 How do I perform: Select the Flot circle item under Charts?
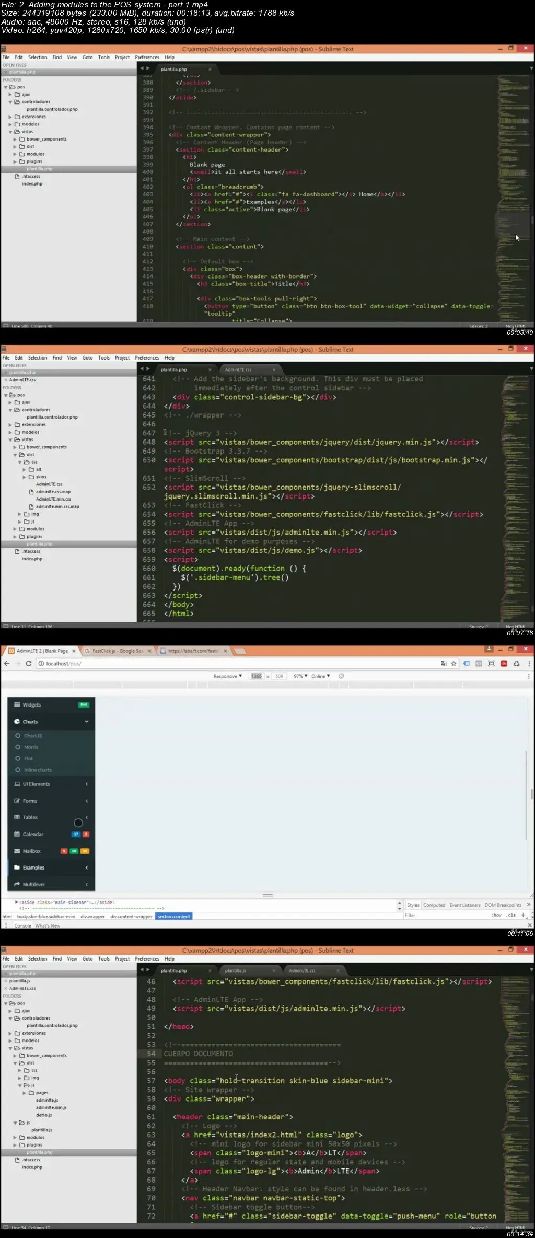coord(18,758)
